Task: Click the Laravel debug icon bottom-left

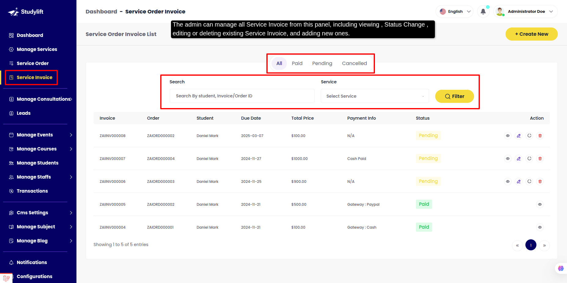Action: pyautogui.click(x=6, y=278)
